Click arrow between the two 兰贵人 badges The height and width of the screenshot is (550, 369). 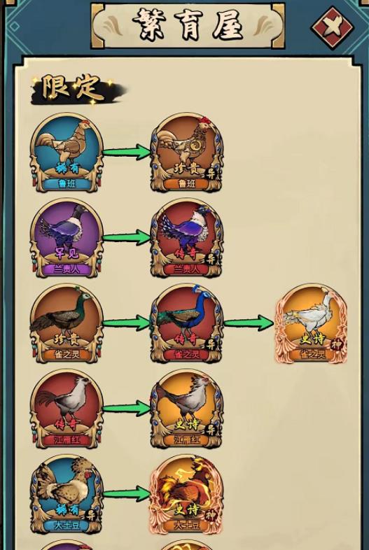(127, 237)
